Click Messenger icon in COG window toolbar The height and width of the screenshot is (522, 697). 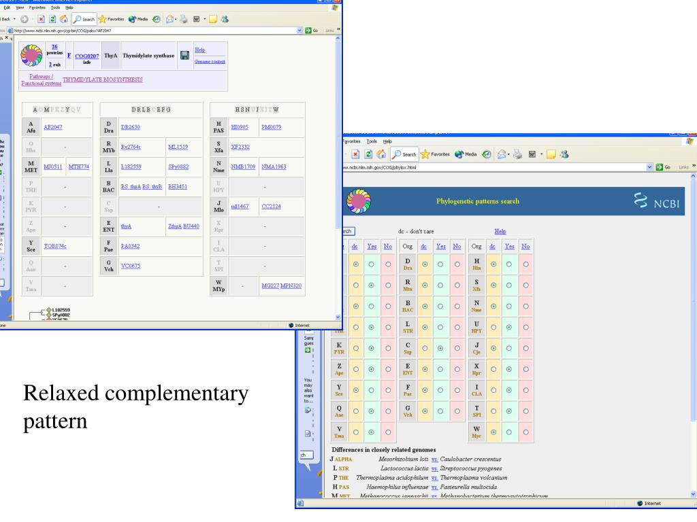click(225, 19)
